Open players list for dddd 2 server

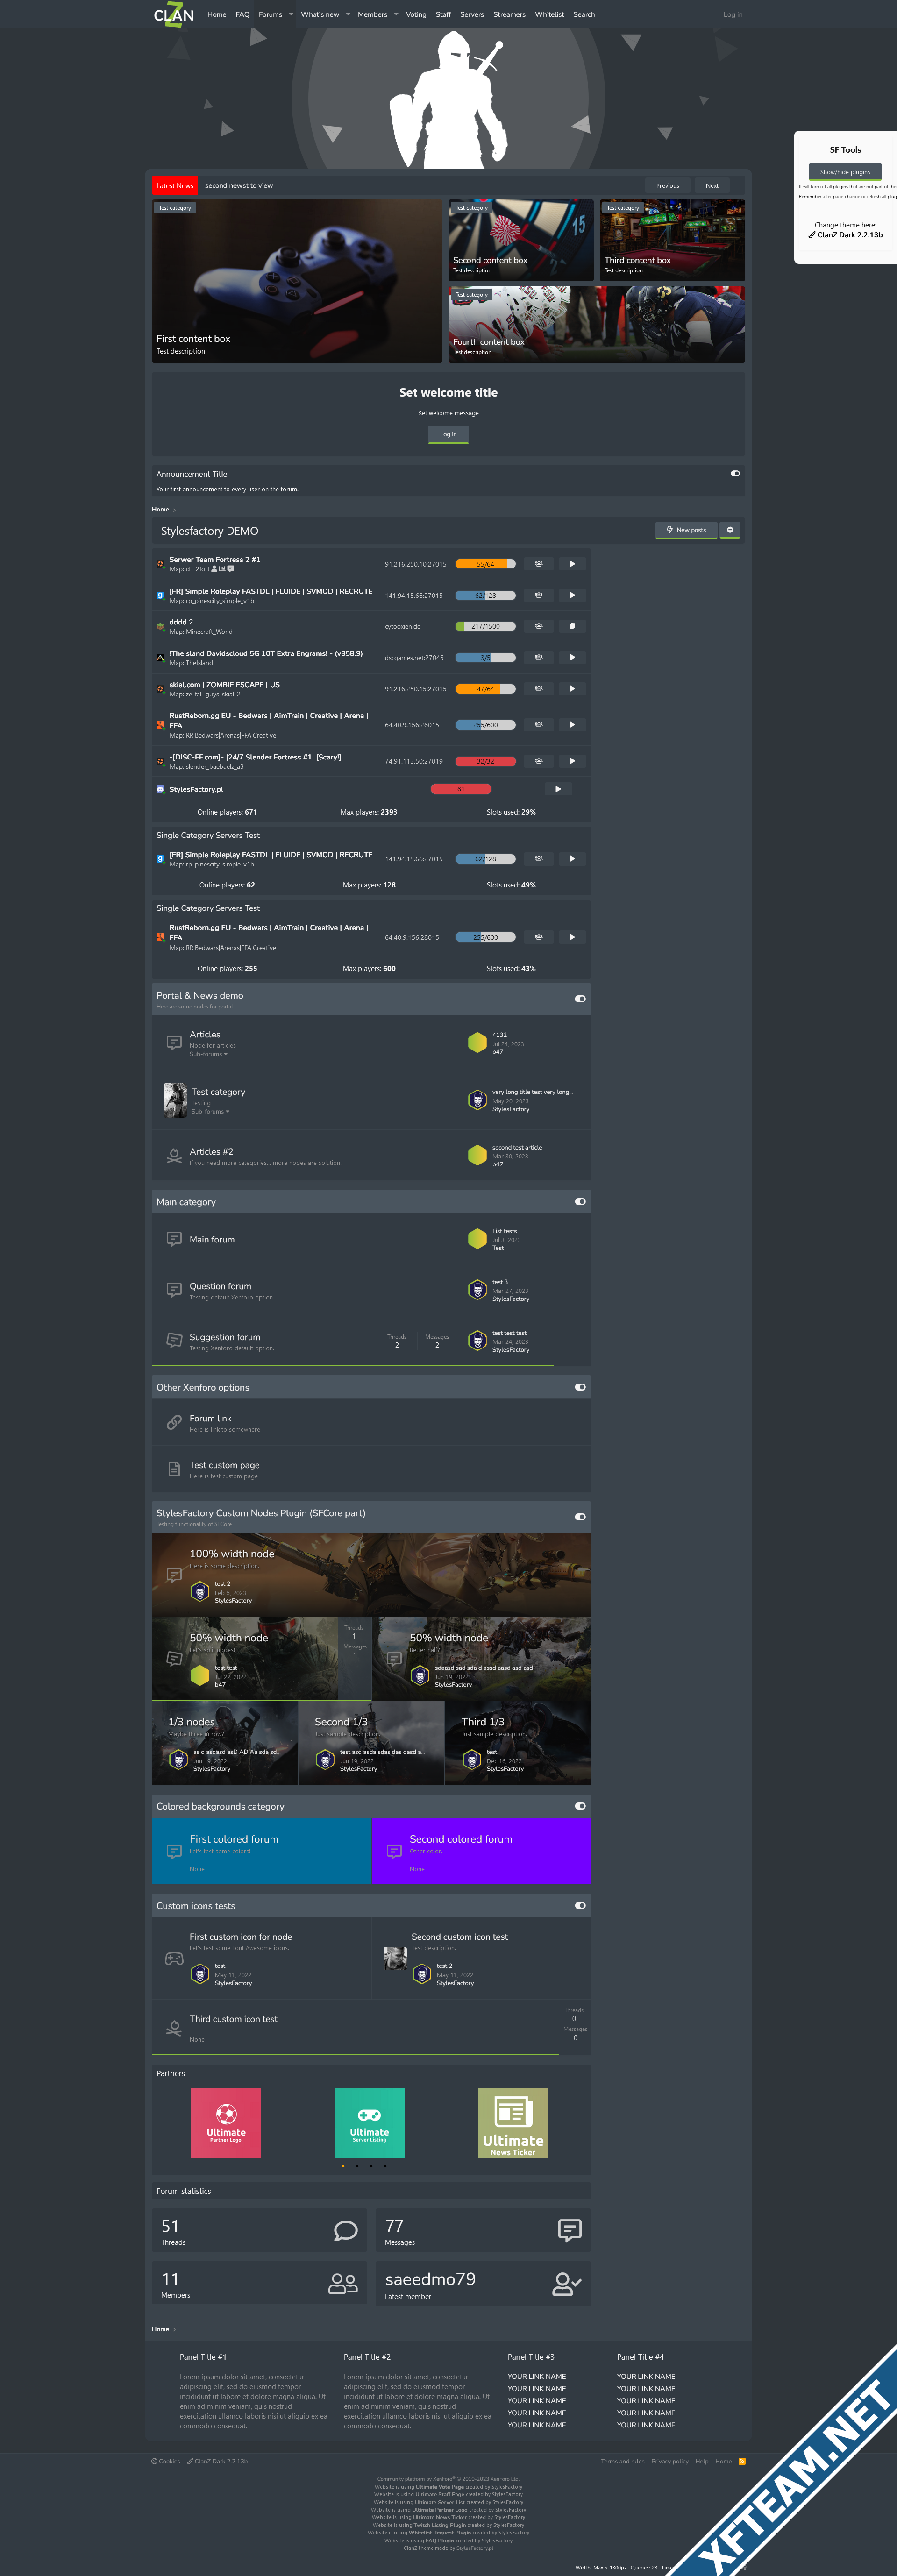click(538, 626)
